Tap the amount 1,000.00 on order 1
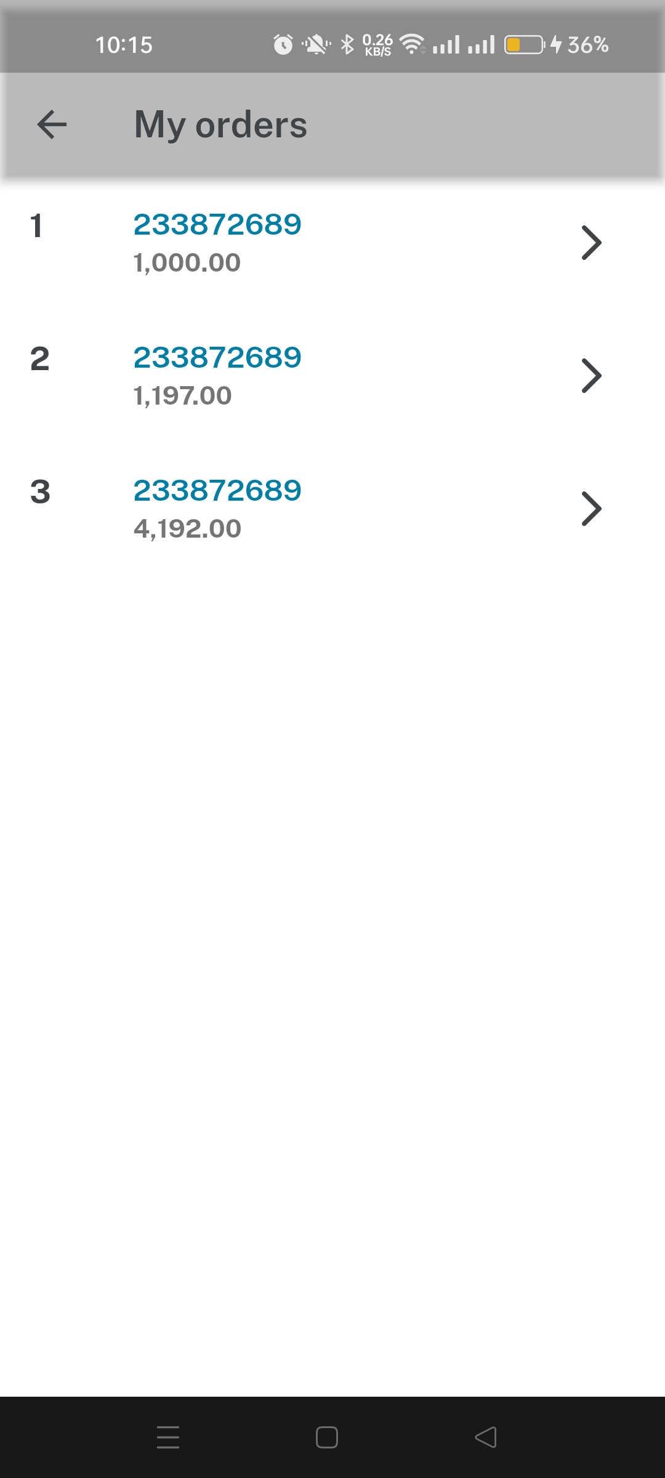This screenshot has width=665, height=1478. pos(187,262)
